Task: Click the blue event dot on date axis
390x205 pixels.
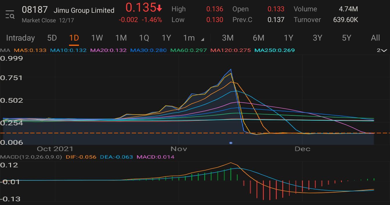Action: [x=231, y=143]
